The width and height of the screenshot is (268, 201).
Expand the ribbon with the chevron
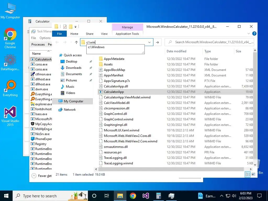pyautogui.click(x=249, y=33)
